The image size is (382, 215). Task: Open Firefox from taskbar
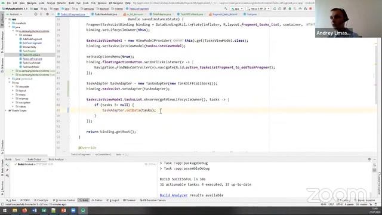click(x=24, y=210)
